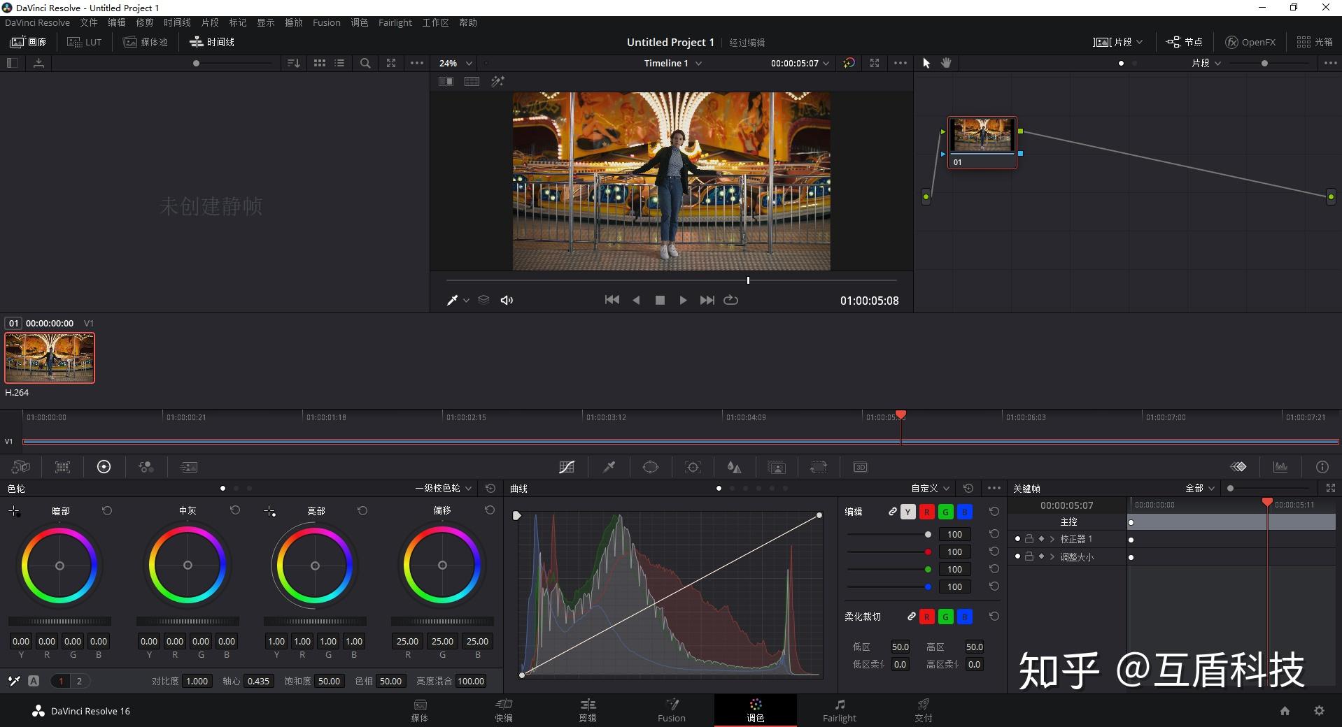
Task: Select the arrow pointer tool in node editor
Action: tap(926, 63)
